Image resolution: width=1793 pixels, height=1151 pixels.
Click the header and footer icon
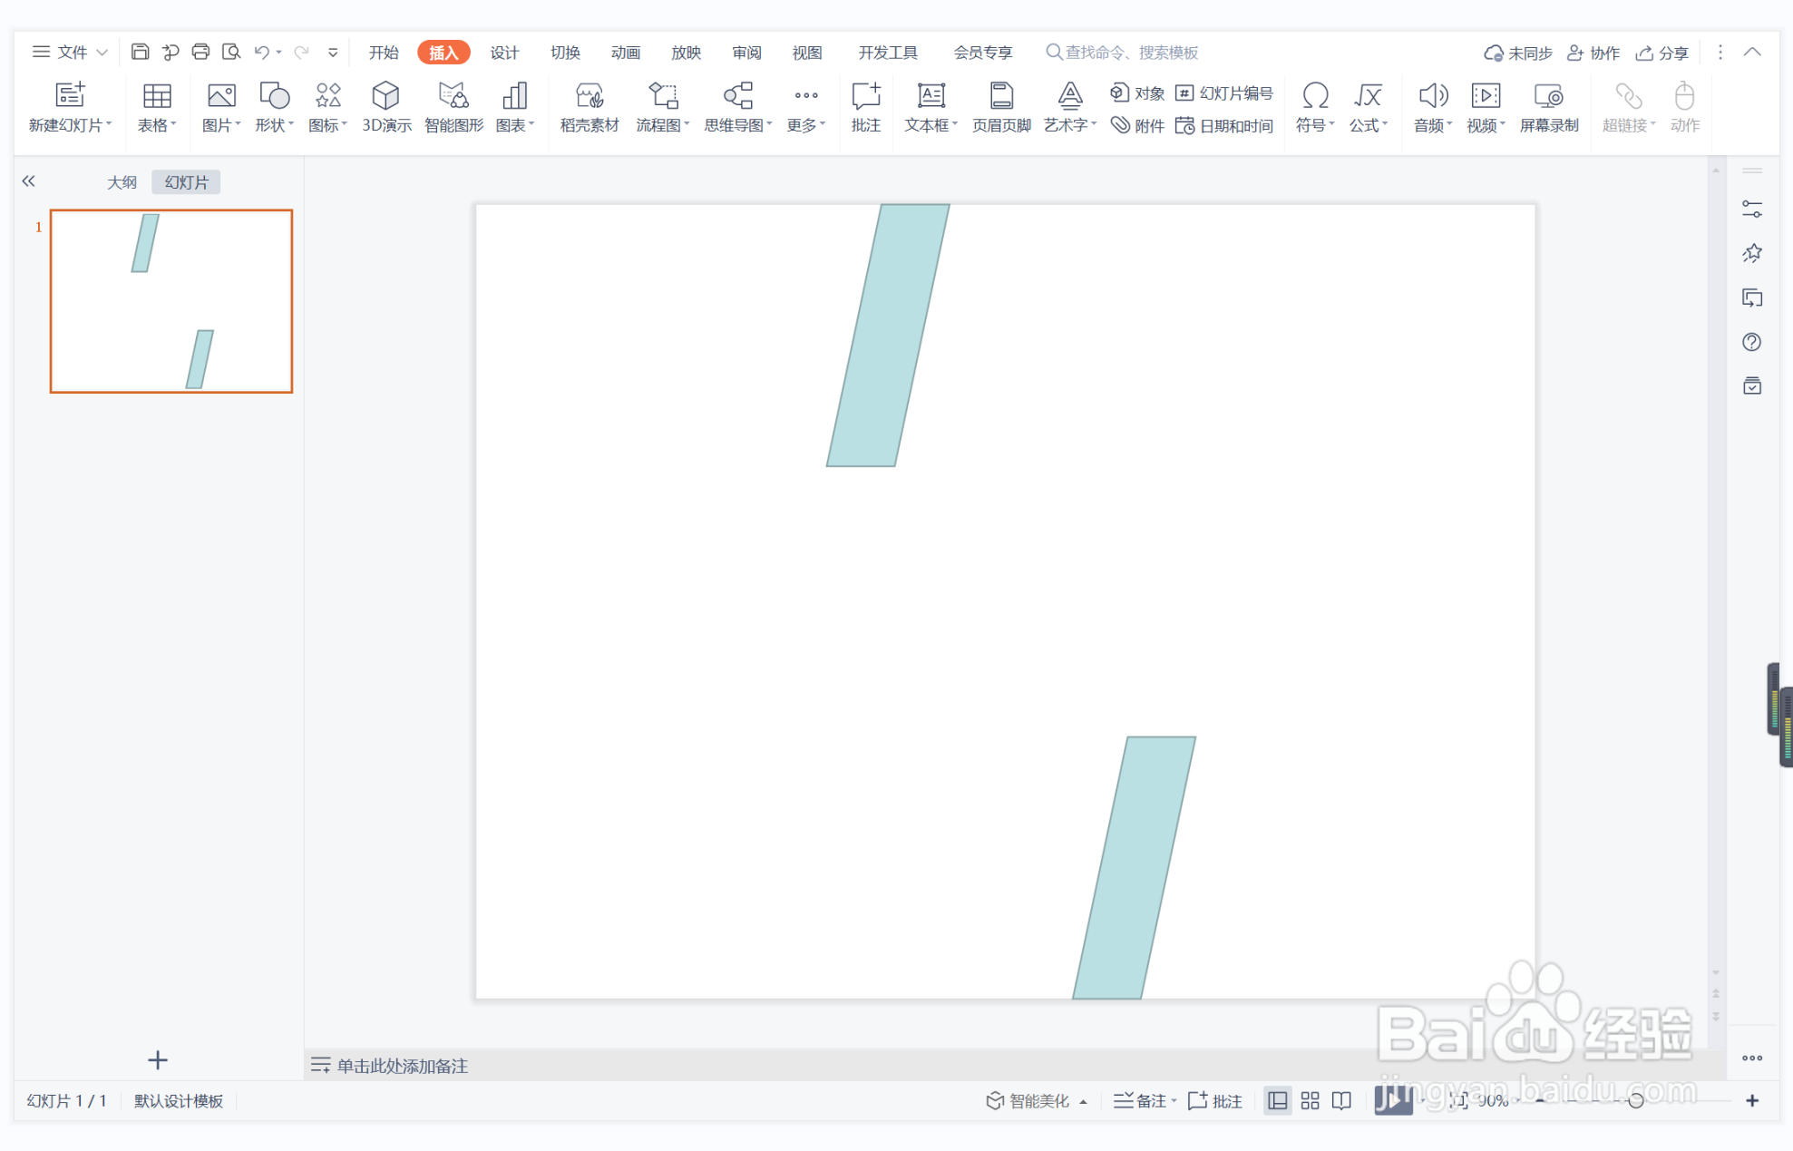1000,106
